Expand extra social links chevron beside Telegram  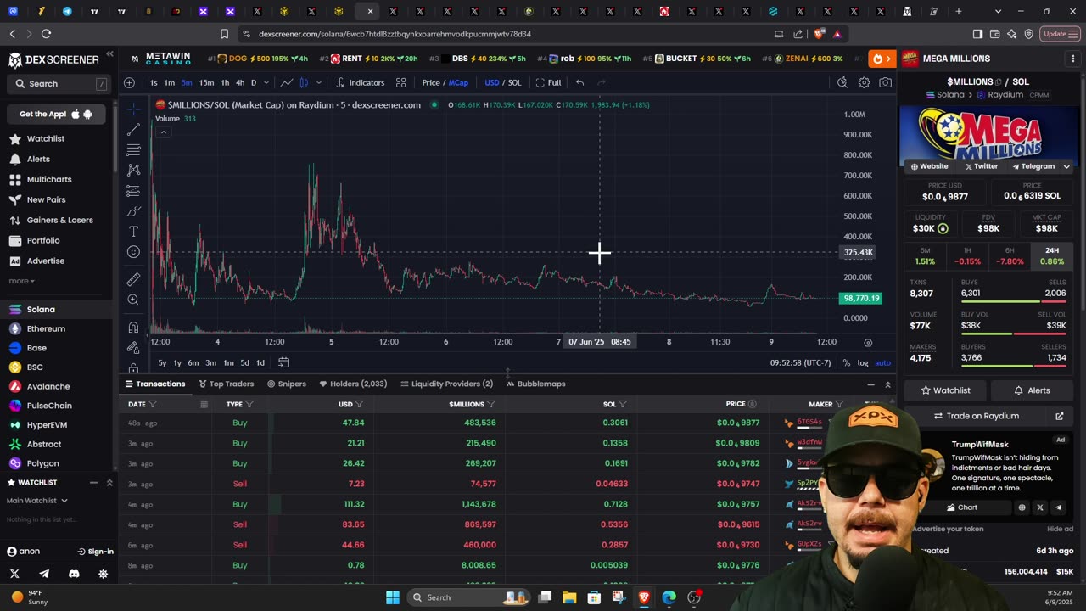[x=1066, y=166]
